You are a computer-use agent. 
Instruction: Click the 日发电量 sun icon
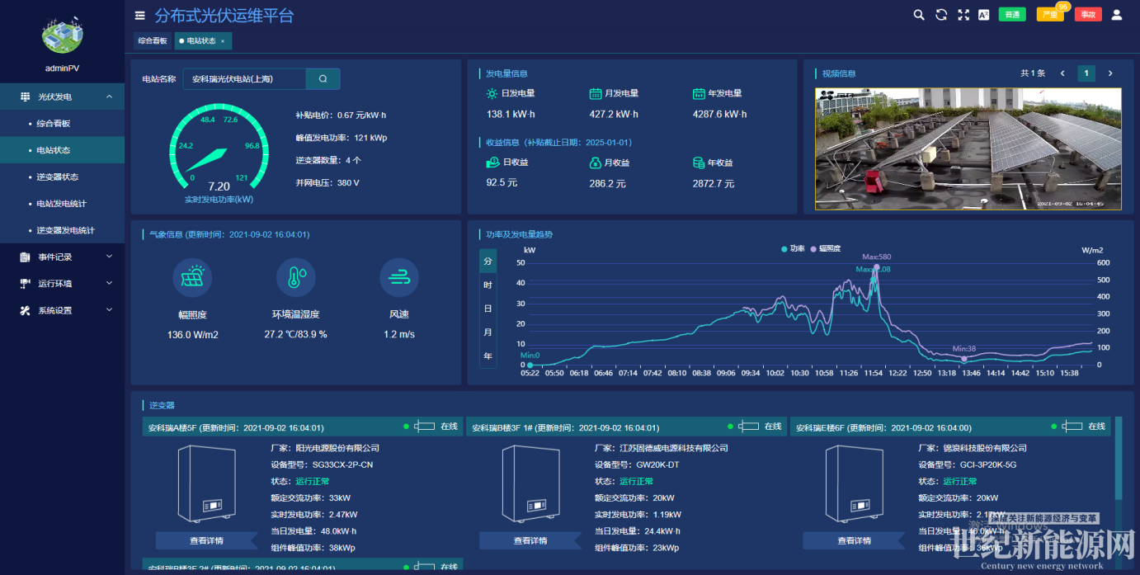coord(492,93)
